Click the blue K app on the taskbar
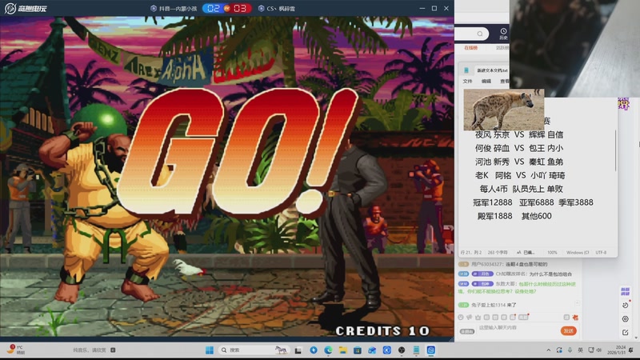 (x=387, y=350)
